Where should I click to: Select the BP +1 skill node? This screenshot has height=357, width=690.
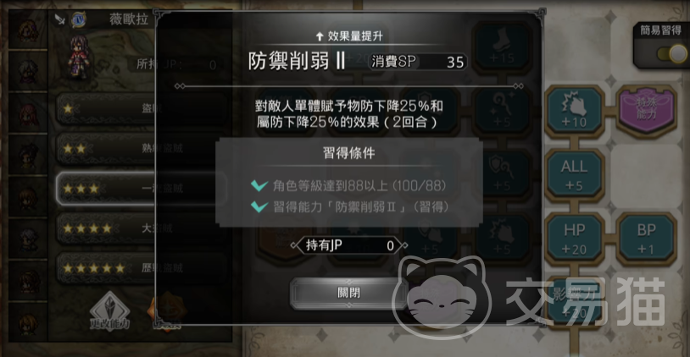(x=646, y=239)
